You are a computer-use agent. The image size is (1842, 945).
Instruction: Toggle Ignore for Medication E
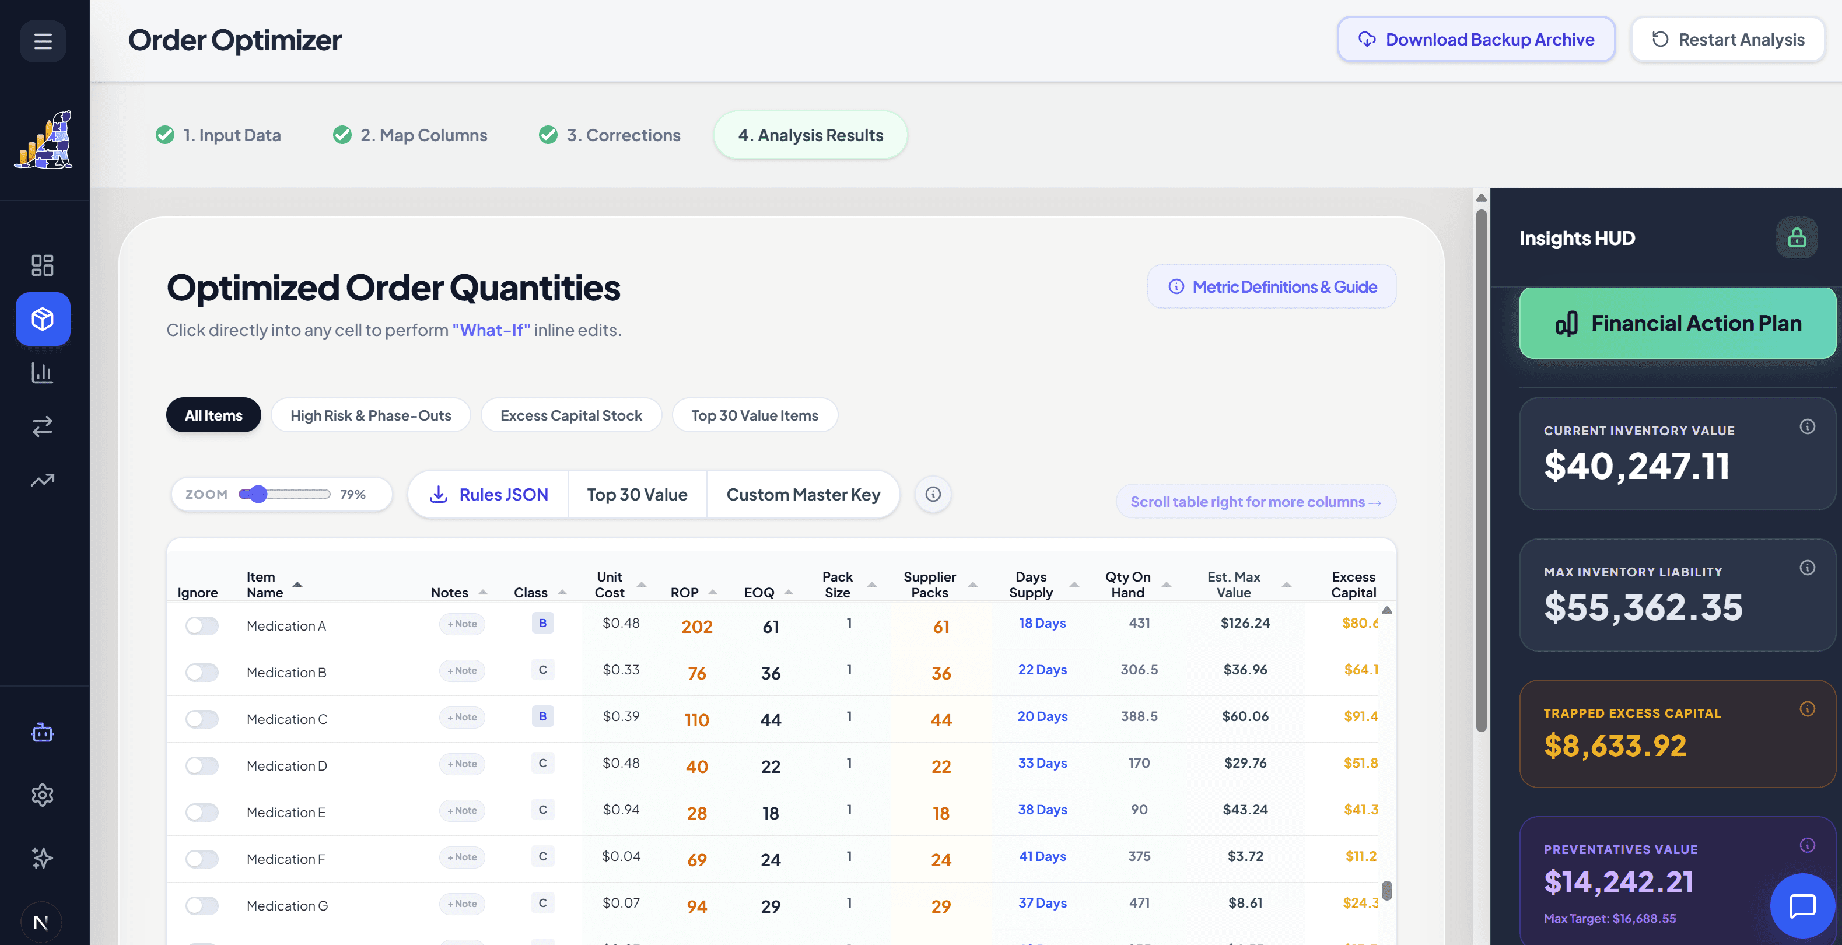tap(202, 813)
